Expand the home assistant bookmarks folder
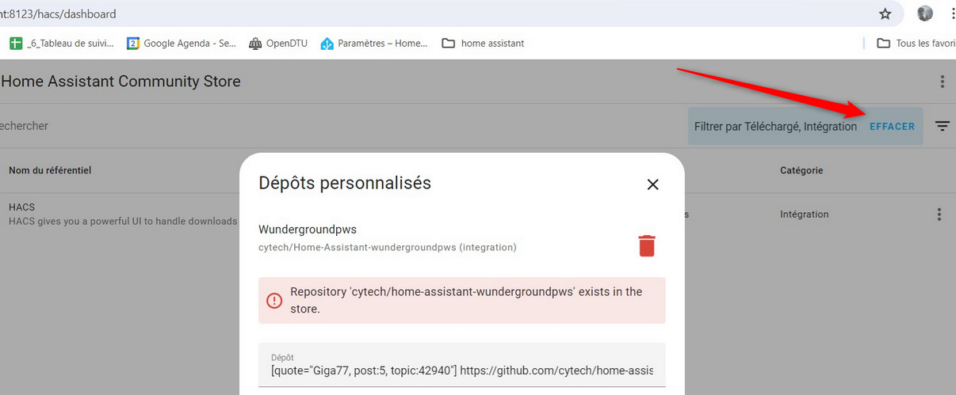 click(x=483, y=44)
